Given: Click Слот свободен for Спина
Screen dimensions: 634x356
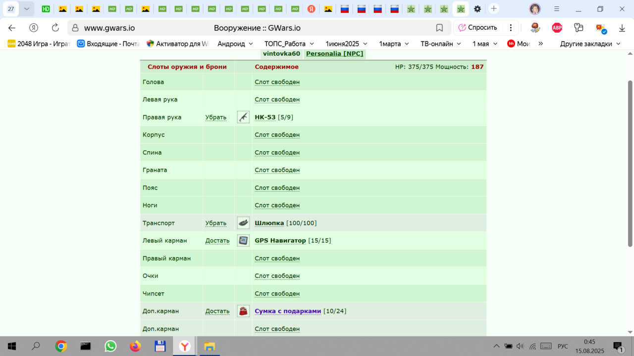Looking at the screenshot, I should (x=277, y=152).
